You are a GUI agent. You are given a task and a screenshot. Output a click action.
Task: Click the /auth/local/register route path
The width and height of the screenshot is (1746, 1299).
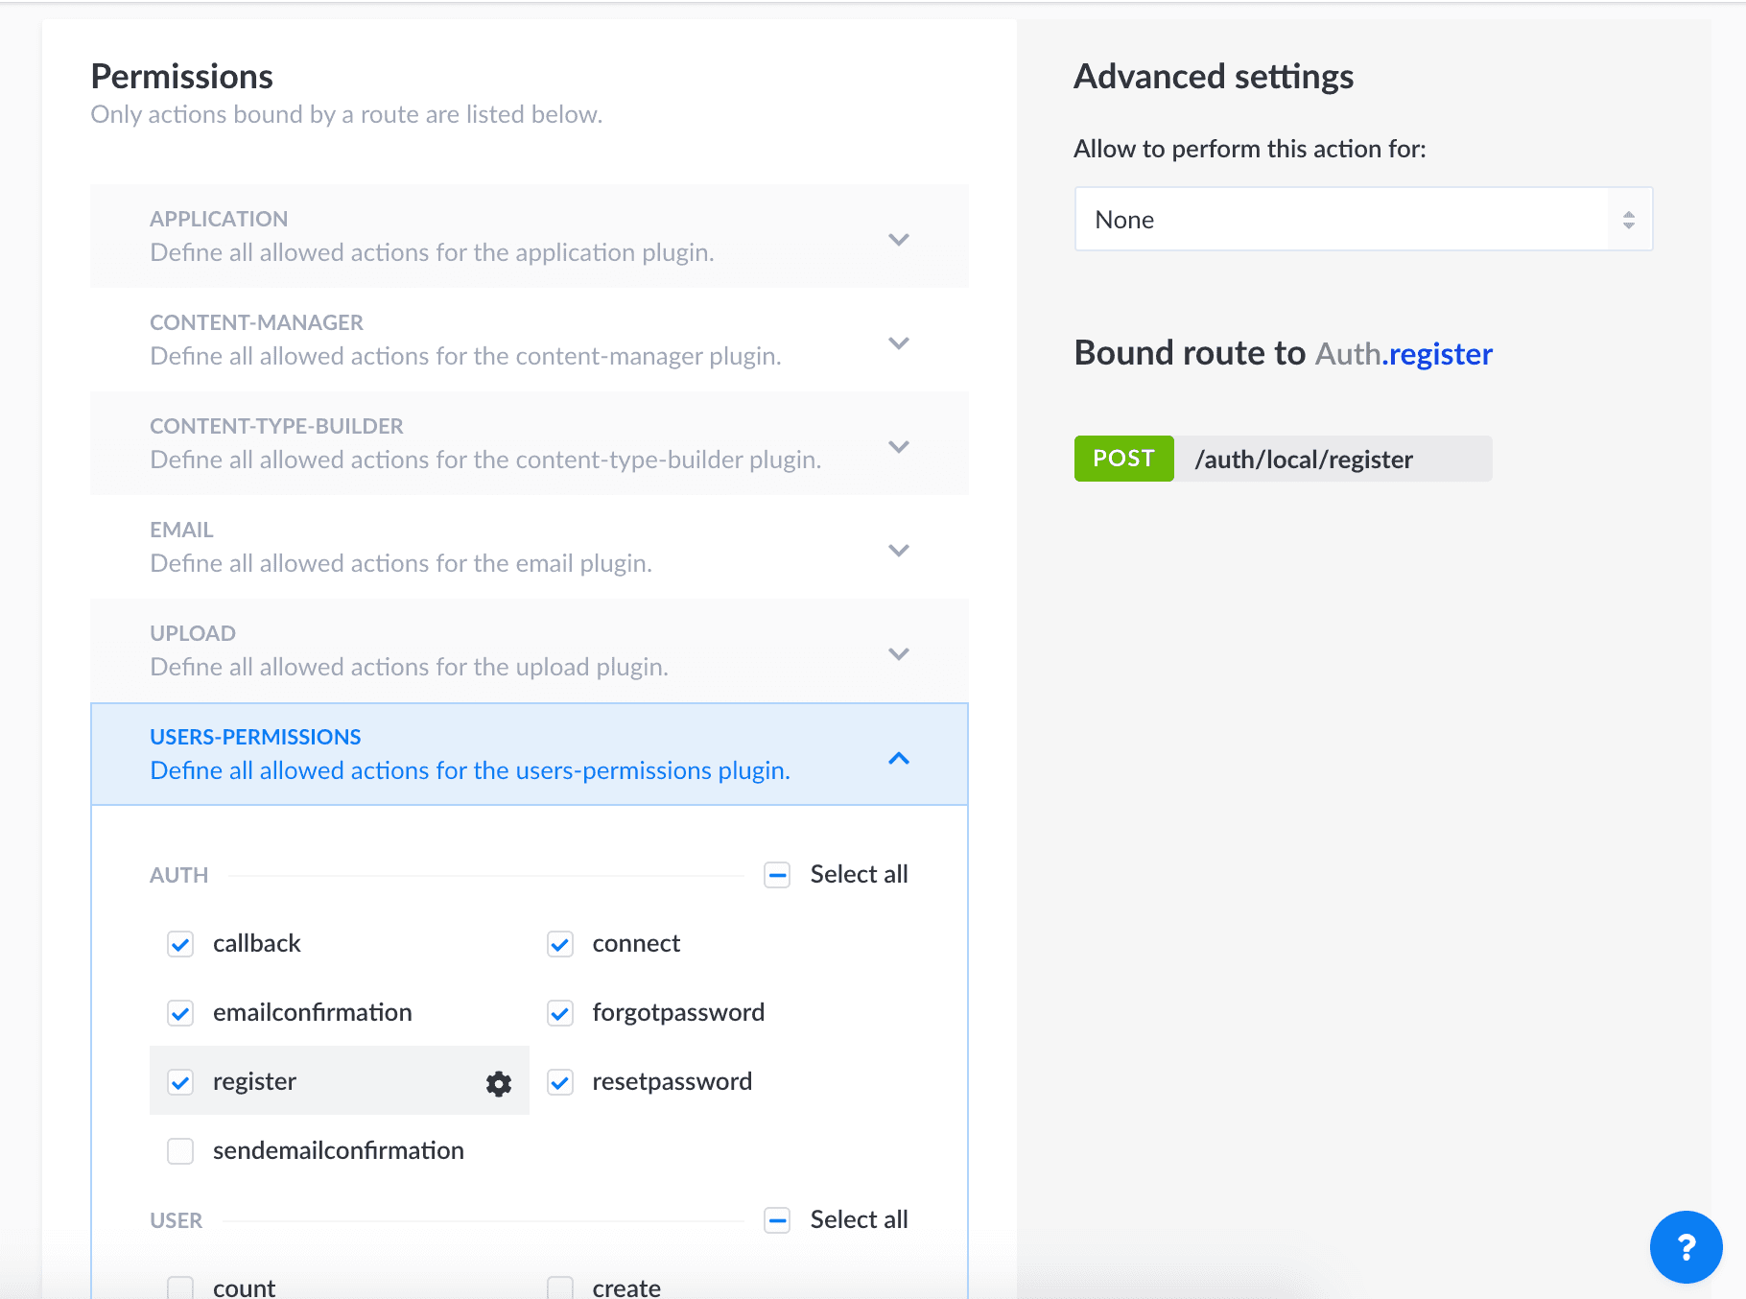coord(1304,460)
